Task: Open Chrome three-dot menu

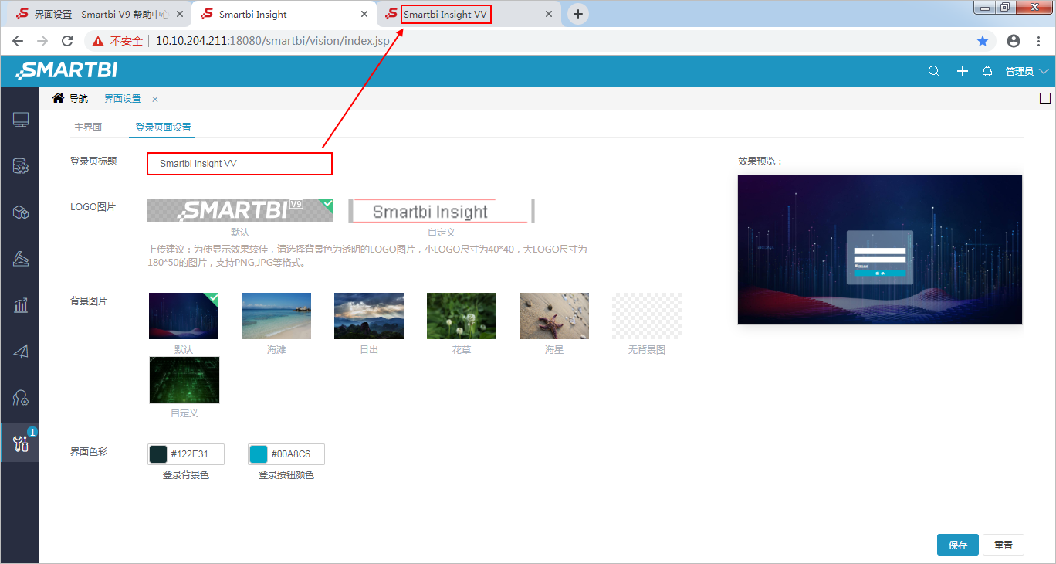Action: (x=1038, y=41)
